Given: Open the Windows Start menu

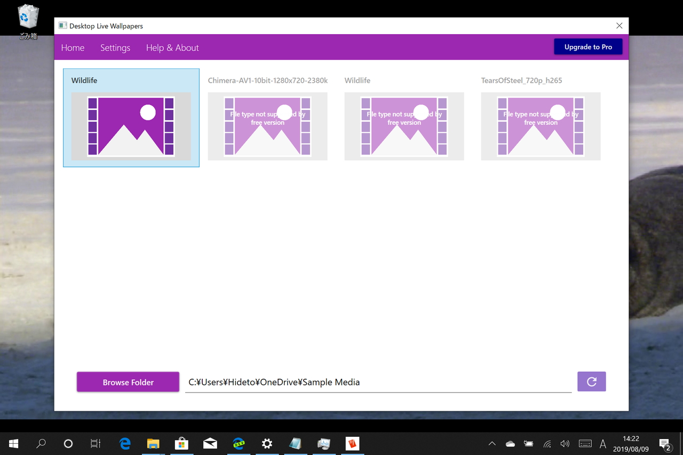Looking at the screenshot, I should click(14, 444).
